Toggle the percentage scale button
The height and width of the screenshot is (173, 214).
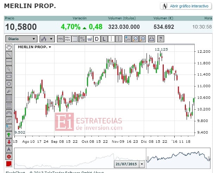pyautogui.click(x=82, y=39)
